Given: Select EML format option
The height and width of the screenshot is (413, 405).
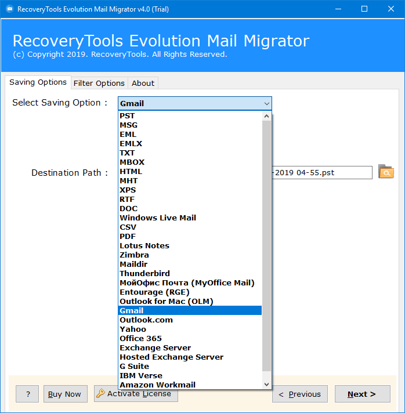Looking at the screenshot, I should pyautogui.click(x=190, y=135).
